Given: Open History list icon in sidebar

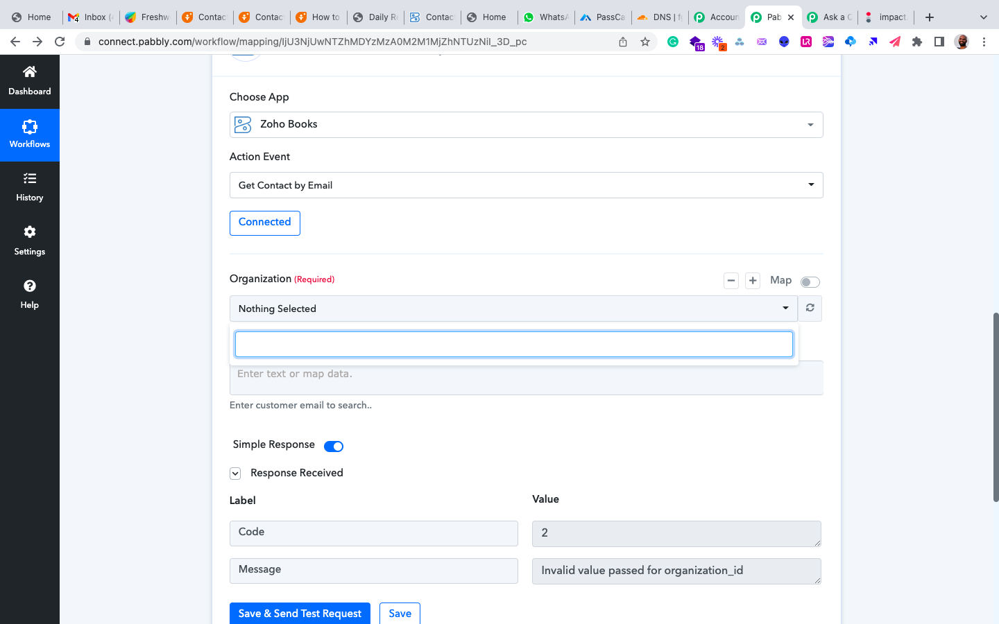Looking at the screenshot, I should 29,179.
